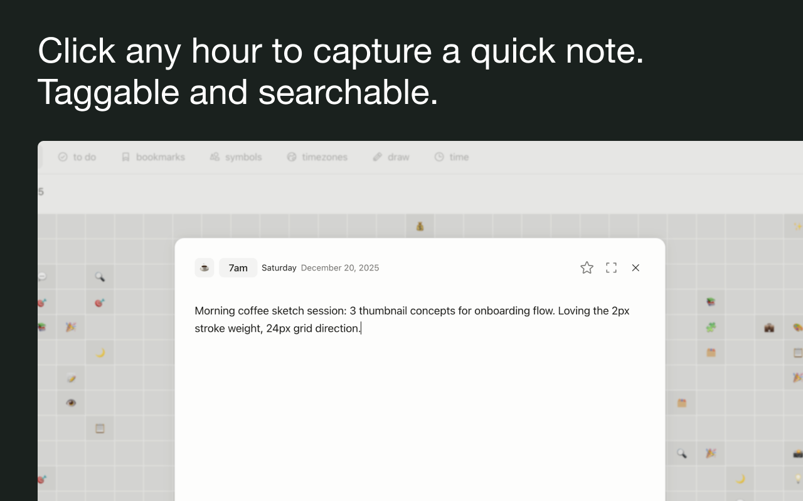Open the timezones tab
The image size is (803, 501).
(x=317, y=157)
